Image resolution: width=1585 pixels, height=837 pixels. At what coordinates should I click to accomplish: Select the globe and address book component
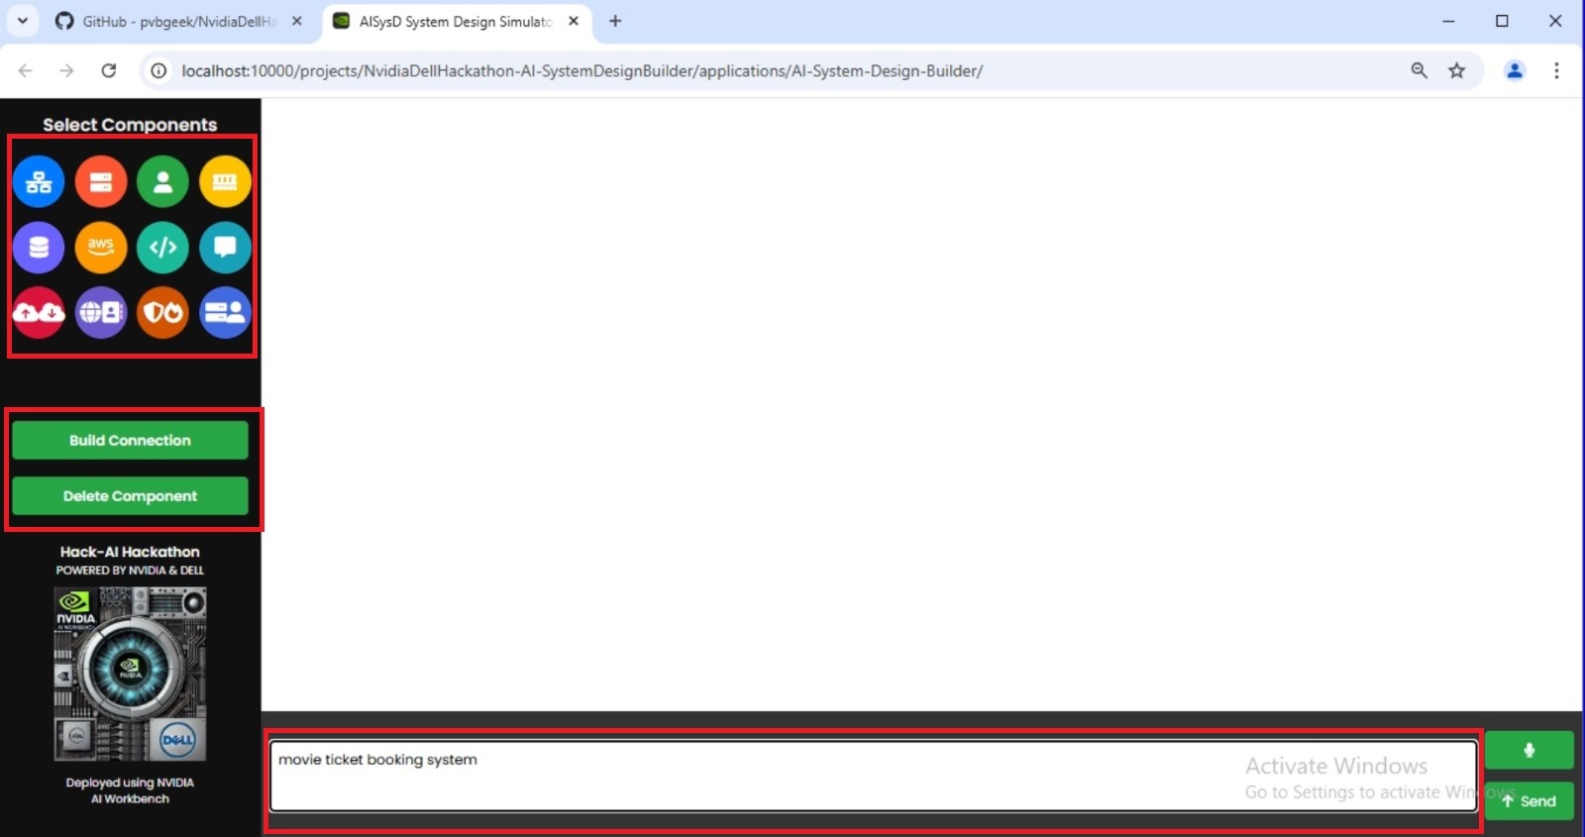tap(101, 313)
